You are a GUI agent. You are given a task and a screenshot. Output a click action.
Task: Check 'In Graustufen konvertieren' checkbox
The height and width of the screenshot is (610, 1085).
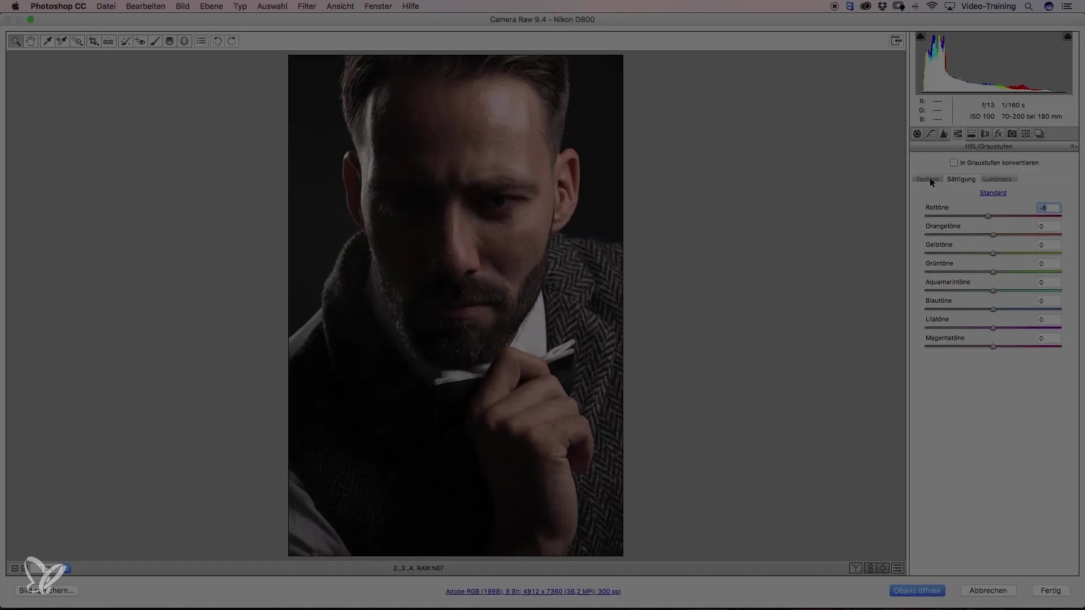click(x=954, y=163)
